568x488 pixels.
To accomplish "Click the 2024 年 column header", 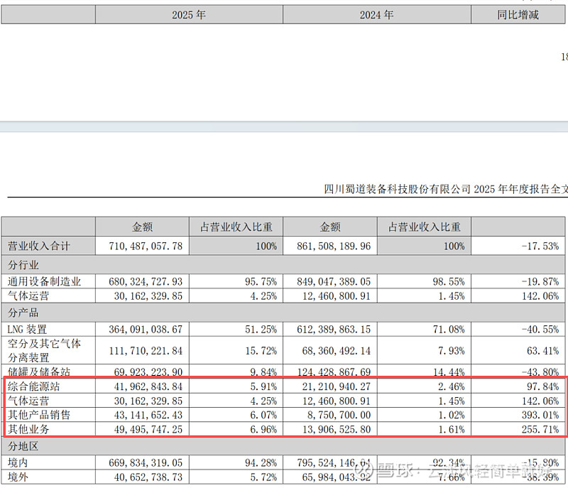I will click(376, 15).
